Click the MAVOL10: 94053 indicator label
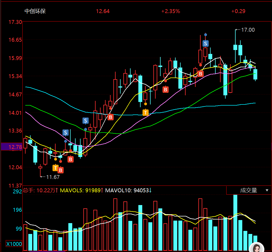The width and height of the screenshot is (272, 252). tap(128, 190)
